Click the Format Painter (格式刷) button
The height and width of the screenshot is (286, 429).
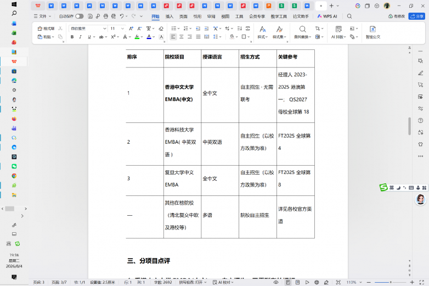tap(46, 29)
